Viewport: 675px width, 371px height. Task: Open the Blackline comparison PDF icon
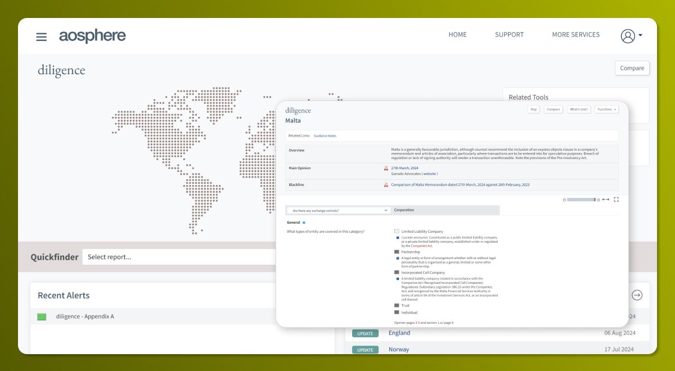386,185
